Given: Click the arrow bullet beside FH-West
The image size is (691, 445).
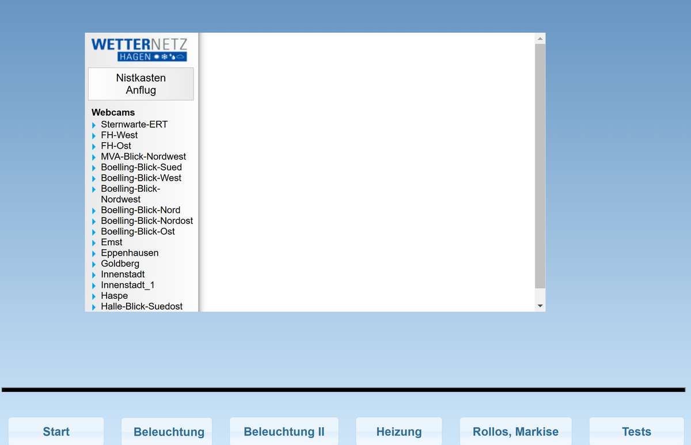Looking at the screenshot, I should (94, 136).
